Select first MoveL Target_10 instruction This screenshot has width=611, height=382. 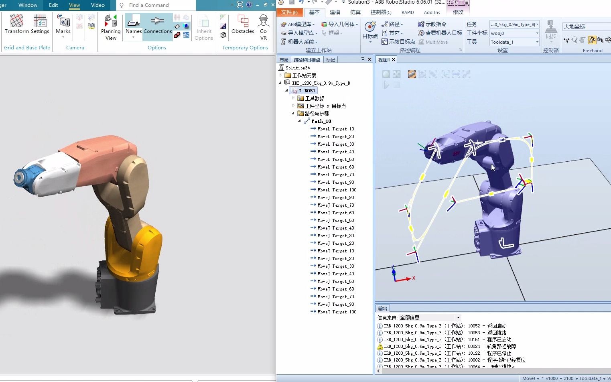[335, 129]
